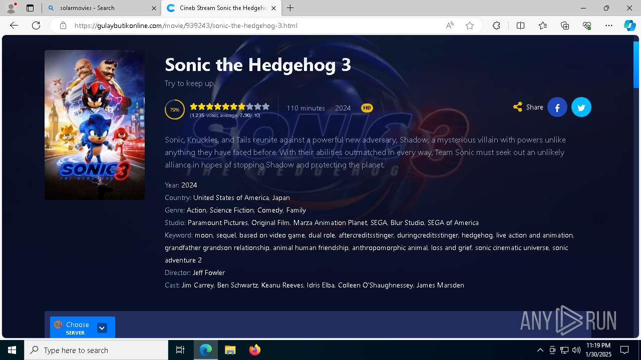Open the notifications center
The image size is (641, 360).
[x=624, y=350]
